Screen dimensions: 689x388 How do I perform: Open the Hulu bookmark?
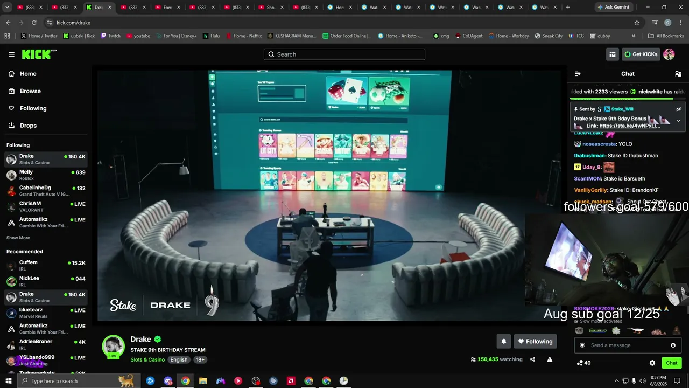pos(211,36)
